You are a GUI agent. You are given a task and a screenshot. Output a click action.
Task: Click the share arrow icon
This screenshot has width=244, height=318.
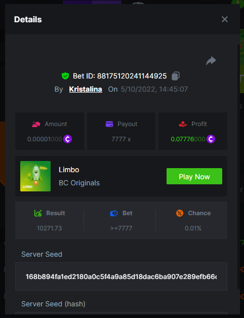click(211, 61)
